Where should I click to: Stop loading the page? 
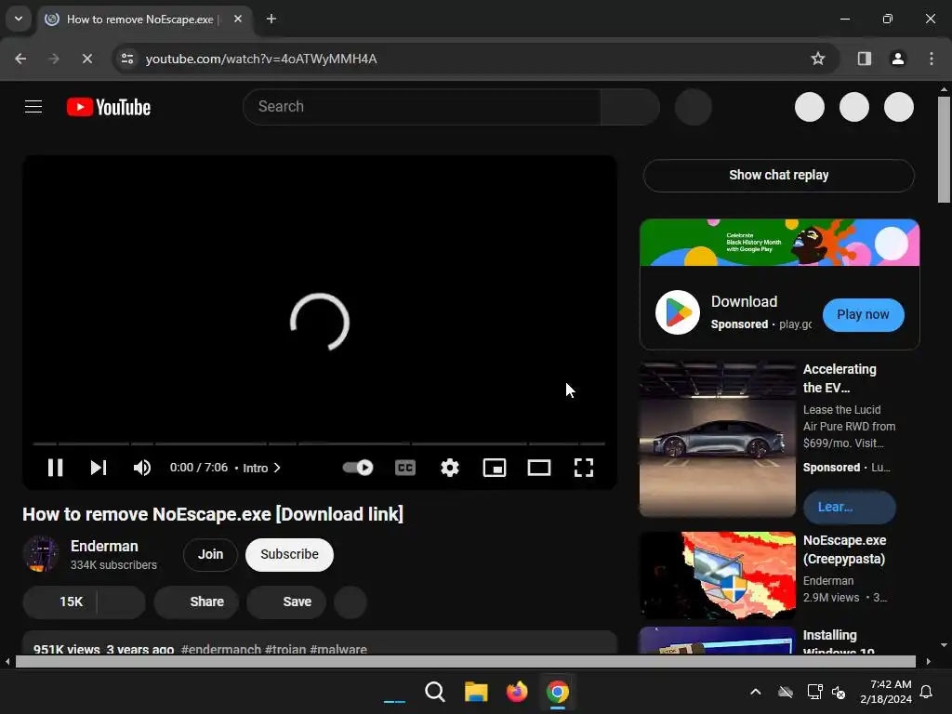pyautogui.click(x=86, y=59)
